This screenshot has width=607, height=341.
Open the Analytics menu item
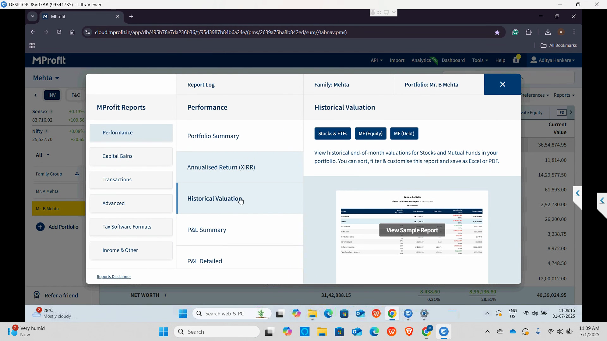click(x=421, y=60)
